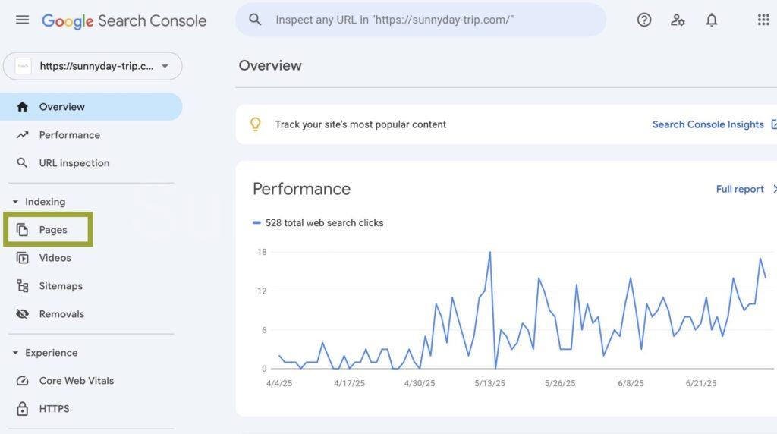Open user and permissions settings icon

(678, 20)
